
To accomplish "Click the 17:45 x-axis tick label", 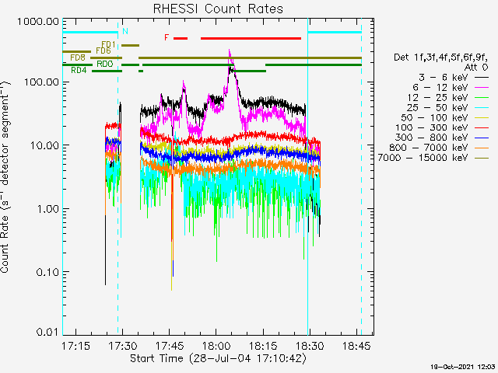I will click(170, 346).
